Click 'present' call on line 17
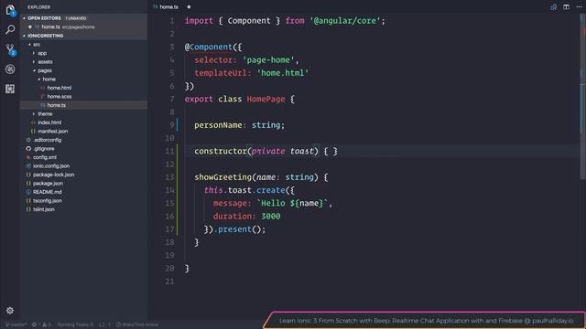586x329 pixels. point(234,229)
